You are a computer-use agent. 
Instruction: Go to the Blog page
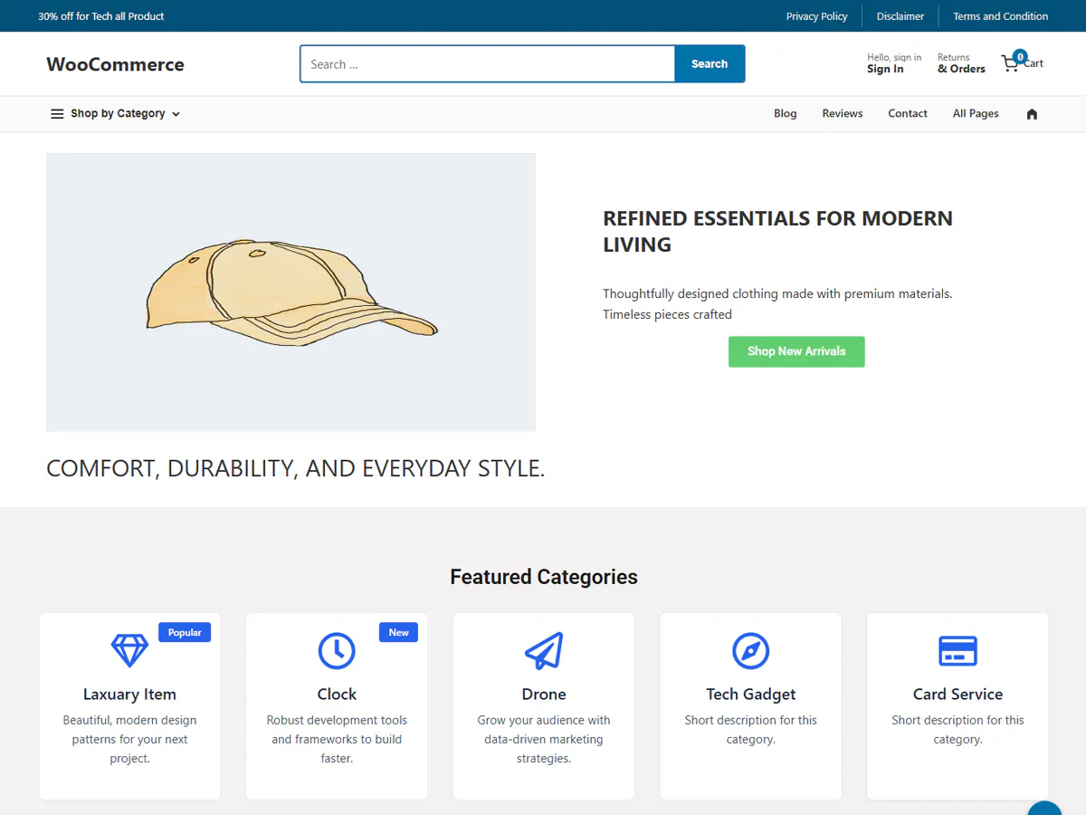click(786, 113)
